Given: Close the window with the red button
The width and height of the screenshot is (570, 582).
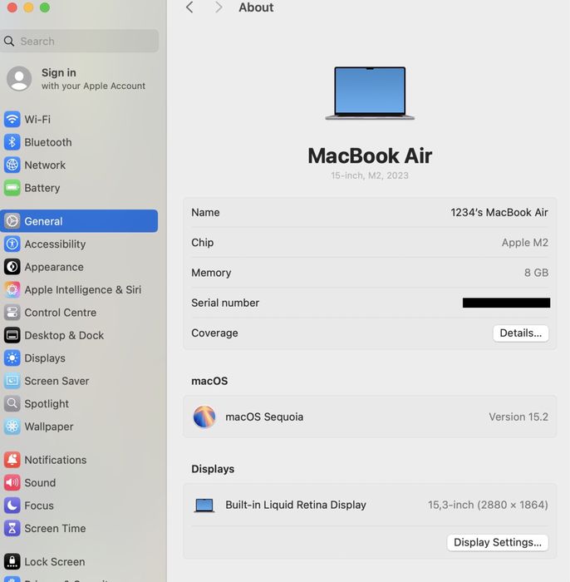Looking at the screenshot, I should coord(12,7).
